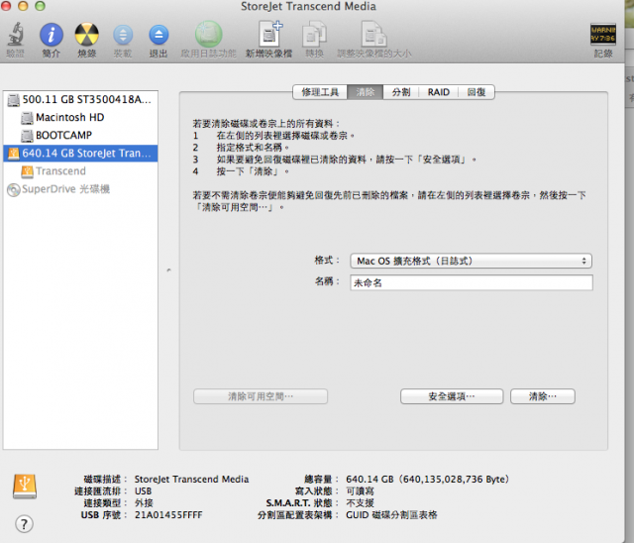Switch to the RAID tab

(438, 92)
